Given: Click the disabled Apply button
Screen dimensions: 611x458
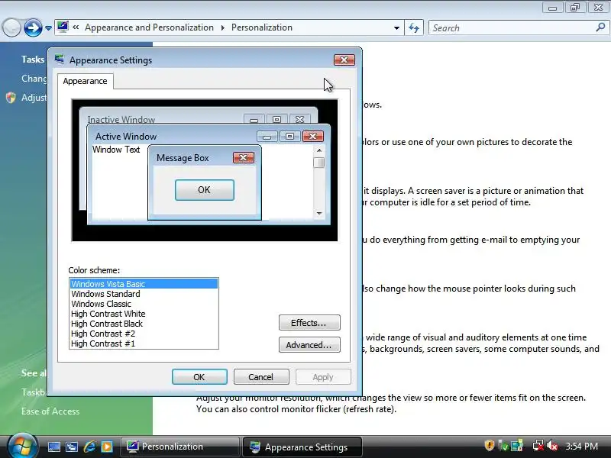Looking at the screenshot, I should [x=323, y=376].
